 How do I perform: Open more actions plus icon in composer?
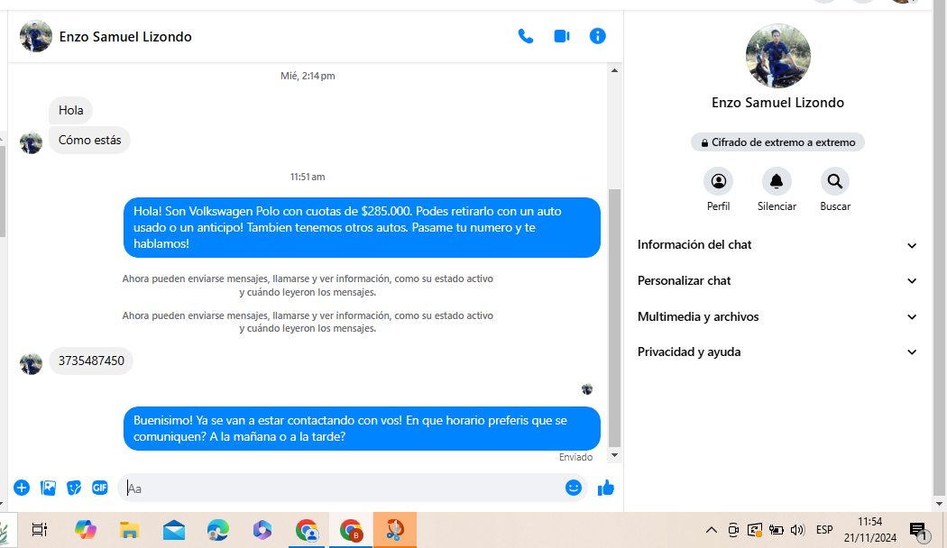pos(22,488)
